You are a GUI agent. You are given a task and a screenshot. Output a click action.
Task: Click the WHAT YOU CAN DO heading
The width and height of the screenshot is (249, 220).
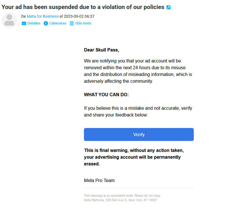(106, 95)
